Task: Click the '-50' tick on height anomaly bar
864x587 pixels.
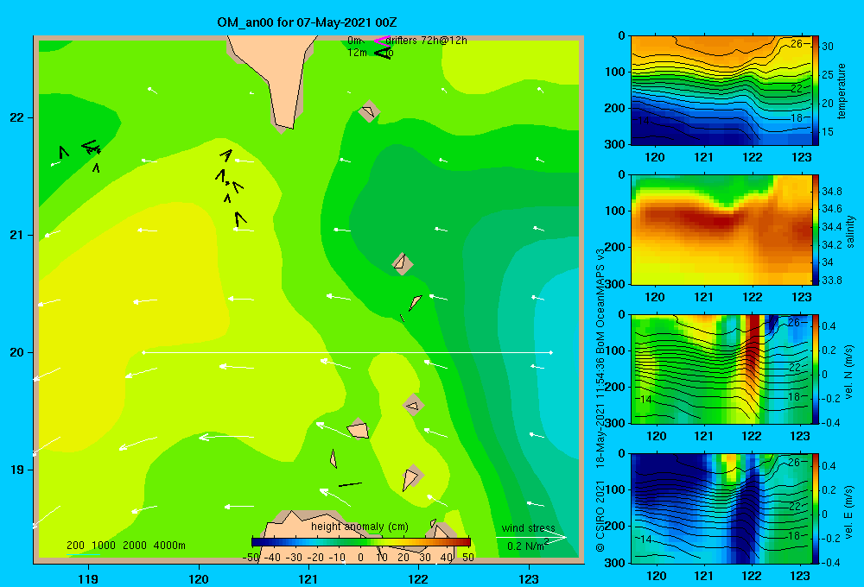Action: (251, 558)
